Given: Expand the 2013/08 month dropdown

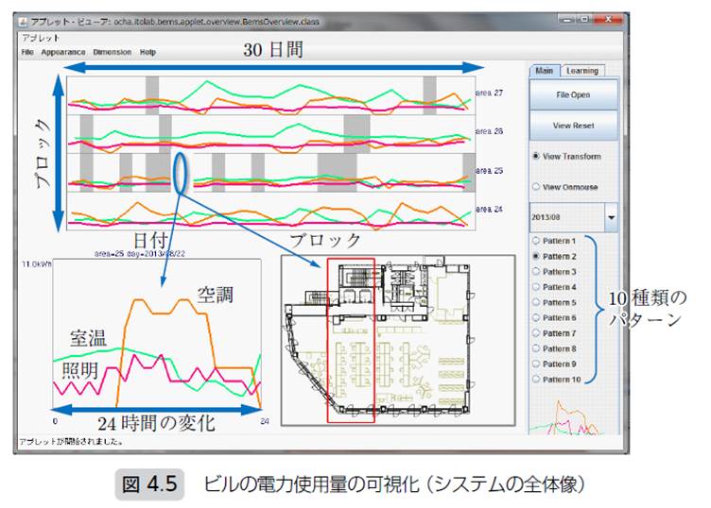Looking at the screenshot, I should 611,217.
